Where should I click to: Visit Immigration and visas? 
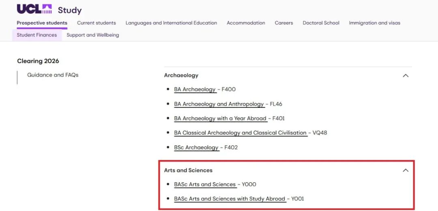point(374,23)
